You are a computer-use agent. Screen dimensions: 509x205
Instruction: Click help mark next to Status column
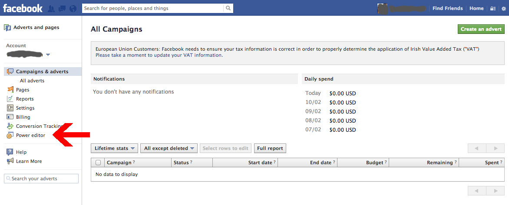coord(191,162)
